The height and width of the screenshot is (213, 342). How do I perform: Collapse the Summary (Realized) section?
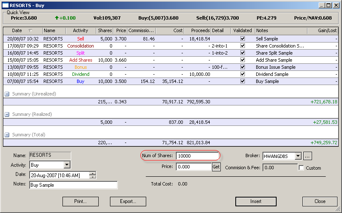(7, 114)
